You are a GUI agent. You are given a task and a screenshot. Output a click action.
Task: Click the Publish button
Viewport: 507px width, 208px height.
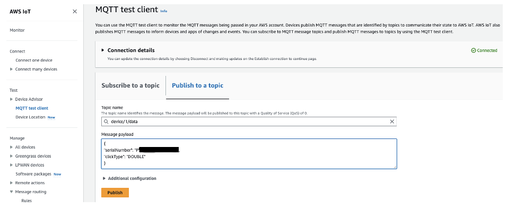(115, 193)
